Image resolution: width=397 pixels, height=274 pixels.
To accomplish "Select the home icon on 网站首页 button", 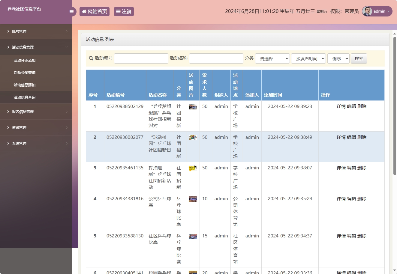I will pos(84,11).
